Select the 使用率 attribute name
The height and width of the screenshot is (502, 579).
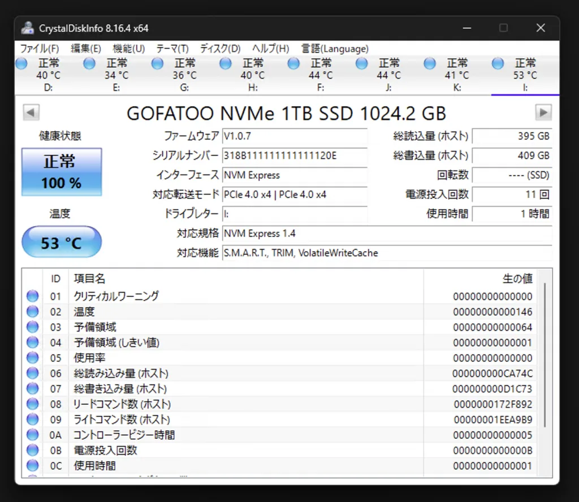pos(89,358)
